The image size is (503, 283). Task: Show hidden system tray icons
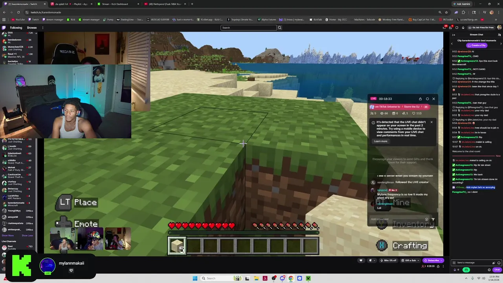[x=466, y=278]
